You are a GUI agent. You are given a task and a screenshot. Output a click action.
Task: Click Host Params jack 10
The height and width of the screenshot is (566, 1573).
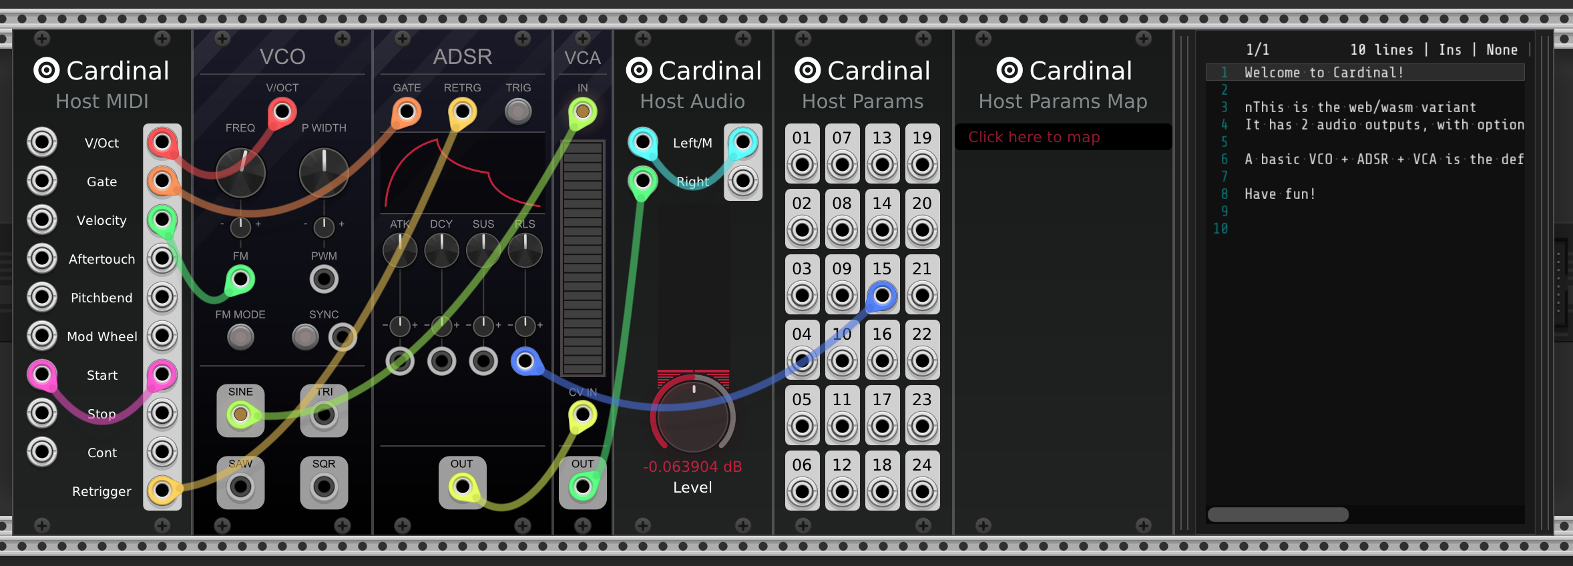point(842,360)
